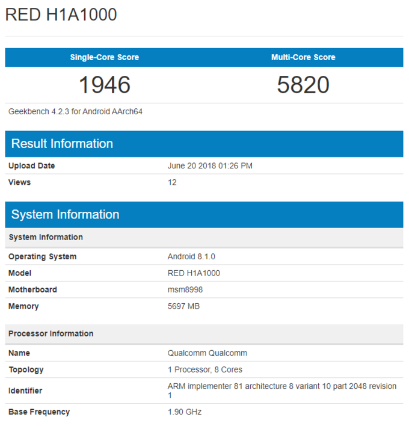Click the single-core value 1946

click(105, 85)
